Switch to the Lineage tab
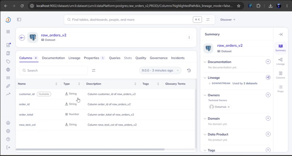Viewport: 292px width, 156px height. (74, 58)
